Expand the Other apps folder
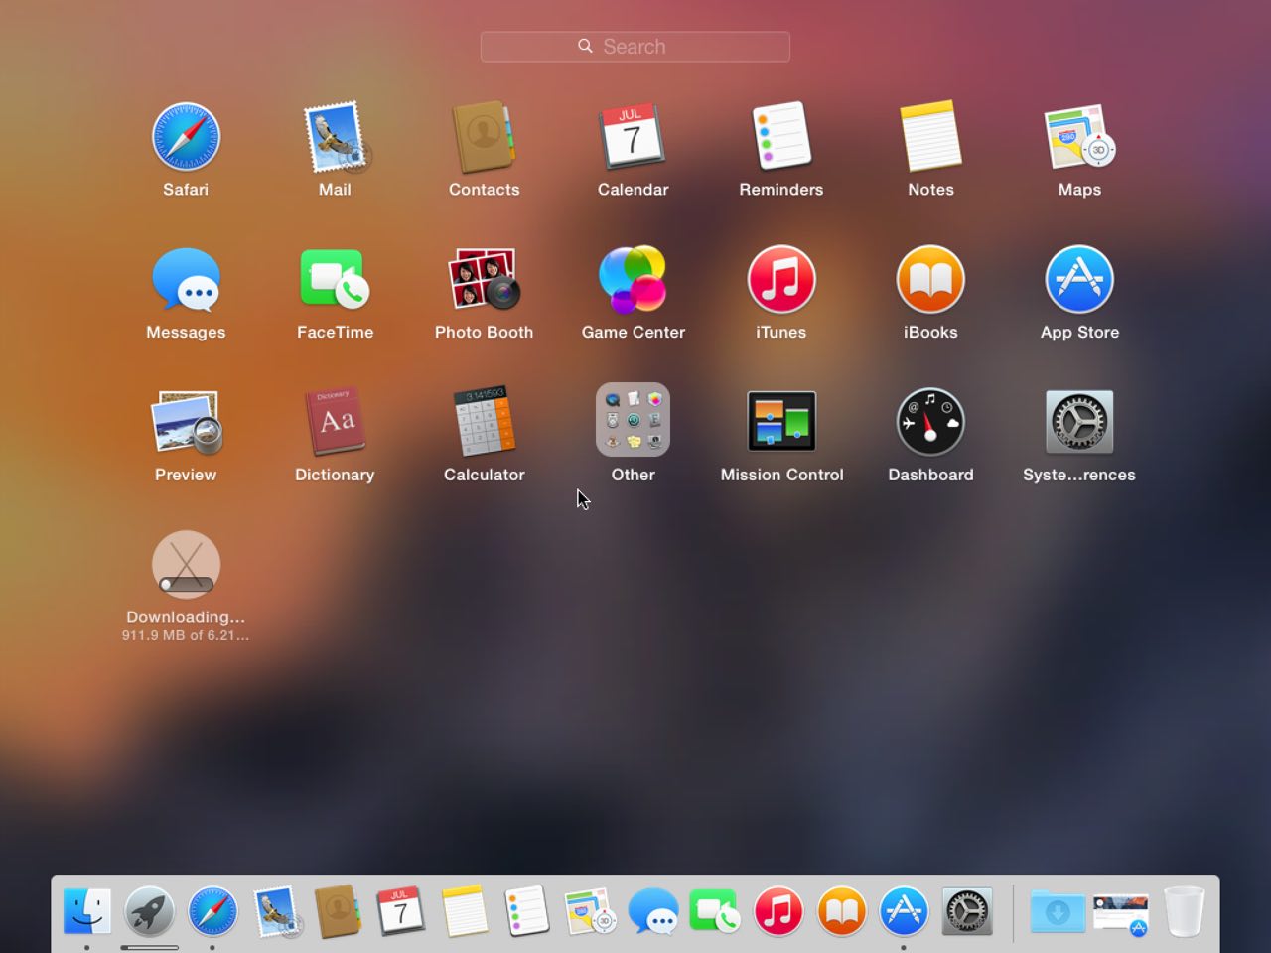The height and width of the screenshot is (953, 1271). tap(633, 420)
